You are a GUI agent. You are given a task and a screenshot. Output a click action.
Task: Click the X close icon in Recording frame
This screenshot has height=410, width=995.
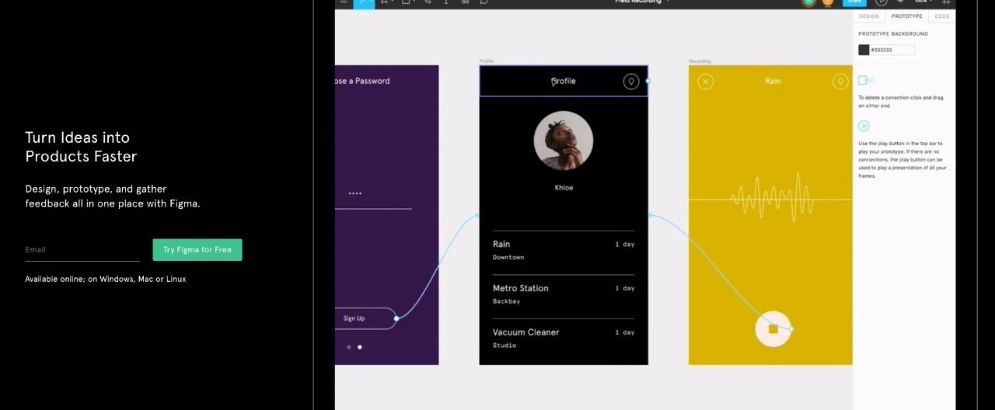pos(705,81)
